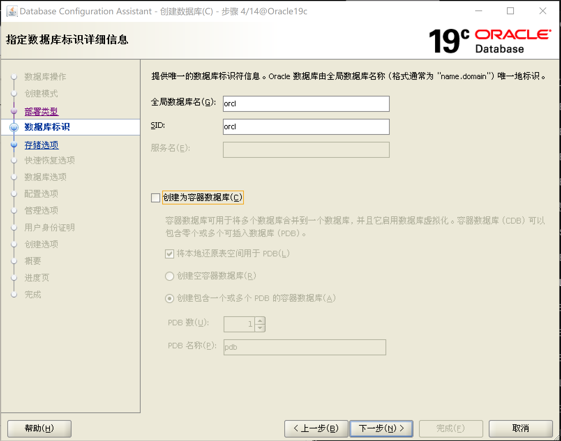Screen dimensions: 561x441
Task: Go back with 上一步(B) button
Action: [x=316, y=428]
